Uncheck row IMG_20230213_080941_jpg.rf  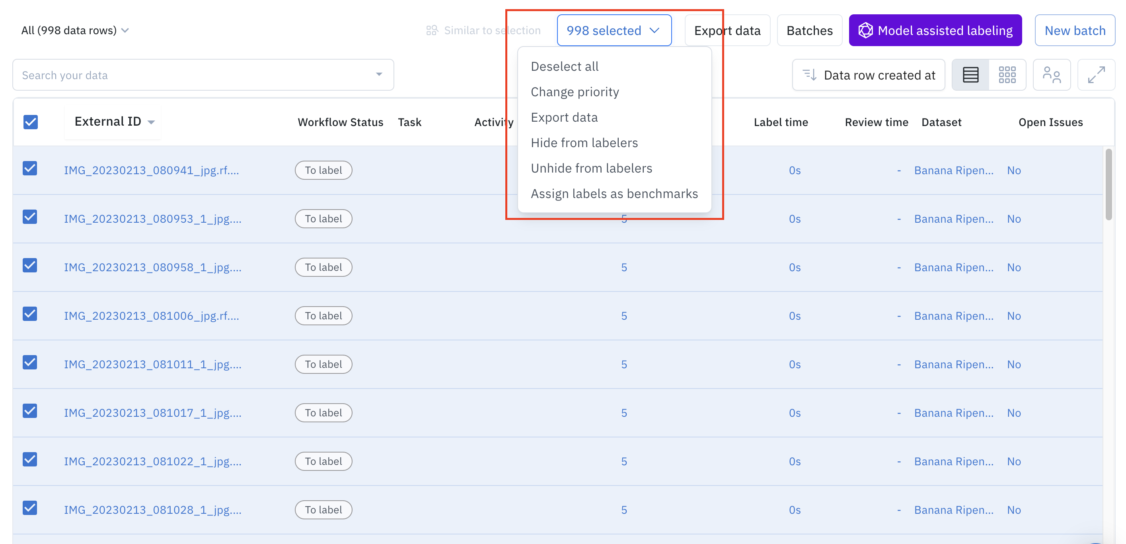point(30,168)
